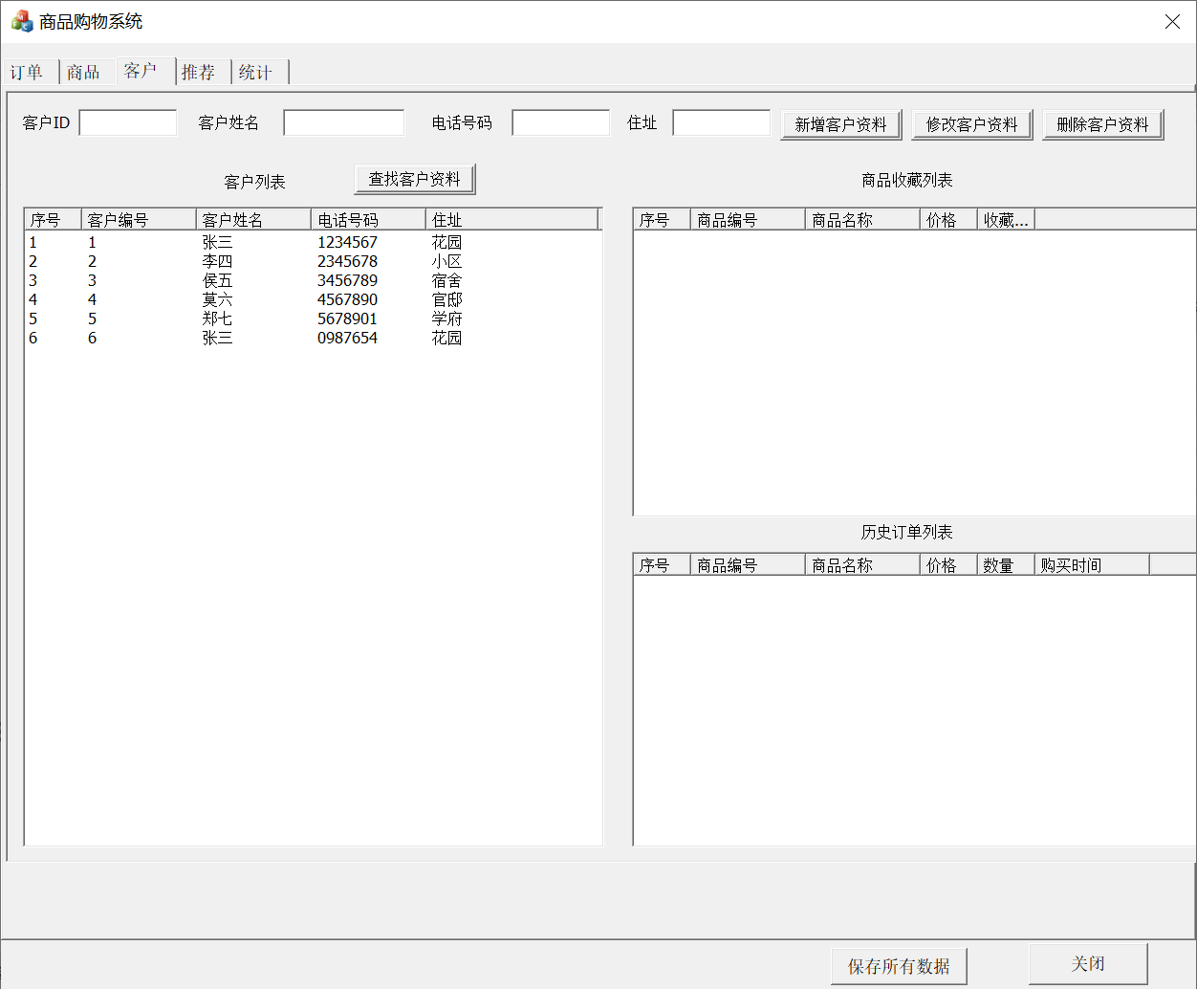1197x989 pixels.
Task: Focus the 客户姓名 input field
Action: (x=344, y=122)
